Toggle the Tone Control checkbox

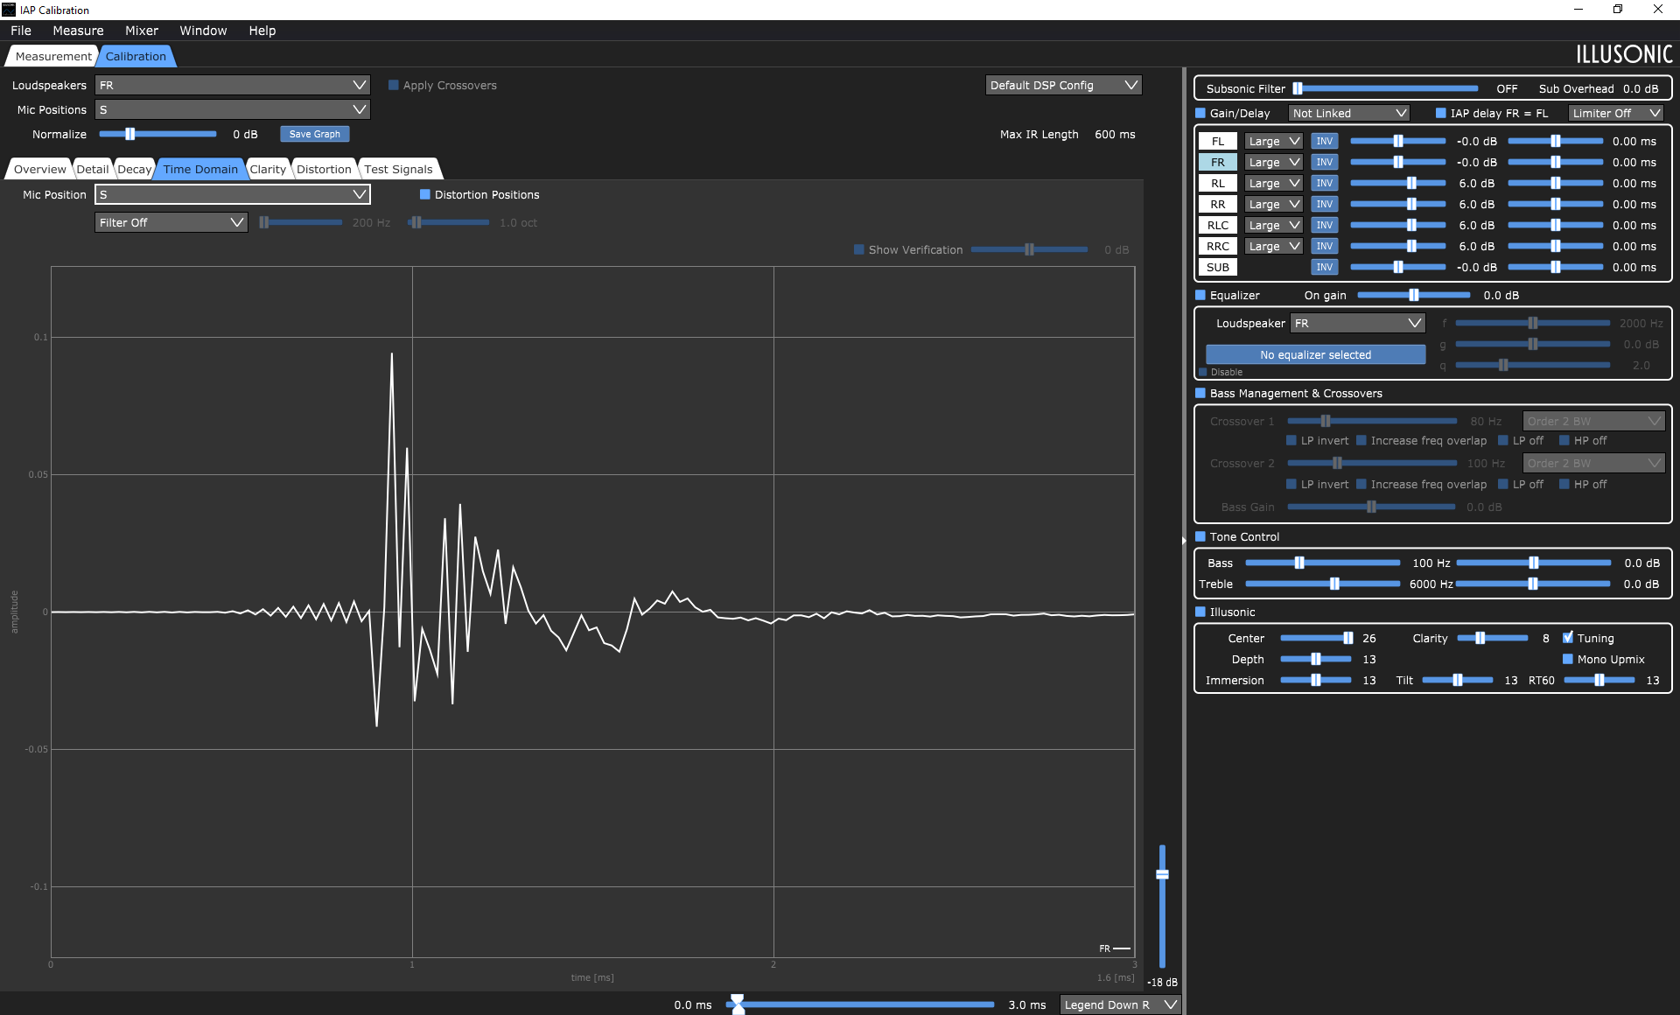tap(1200, 536)
